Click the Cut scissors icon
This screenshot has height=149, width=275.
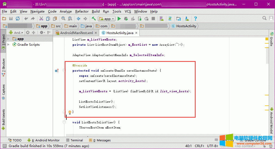click(41, 19)
